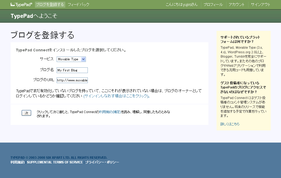Open the 利用規約 link in the footer
The image size is (281, 178).
[x=17, y=162]
